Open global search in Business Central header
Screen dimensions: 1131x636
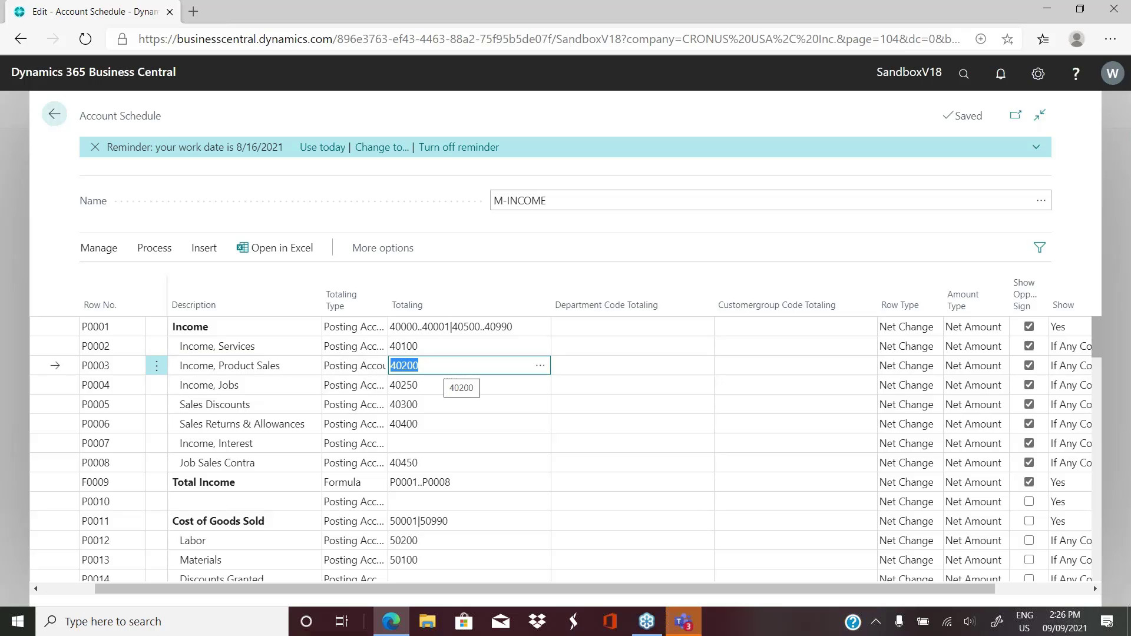[x=963, y=73]
